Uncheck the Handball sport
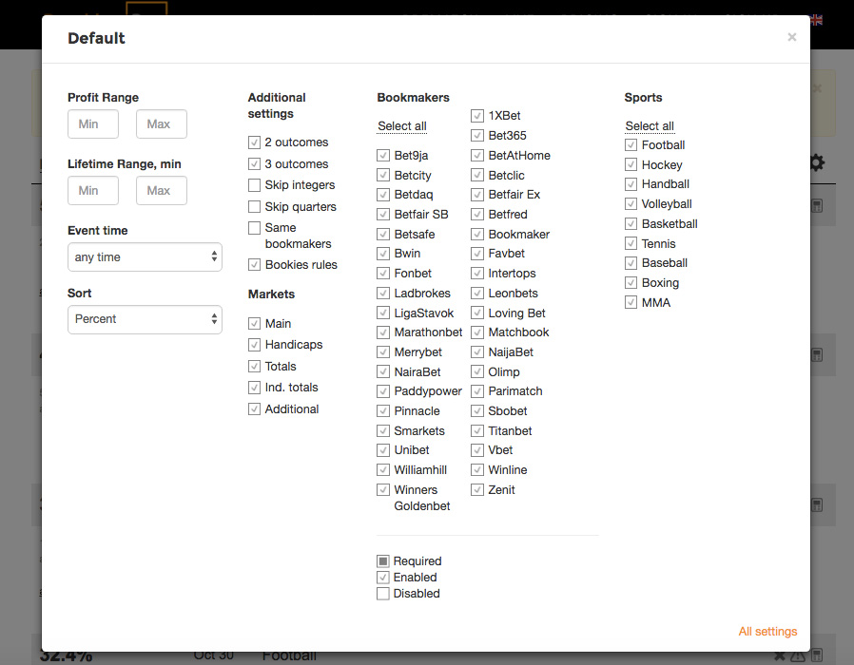 631,184
